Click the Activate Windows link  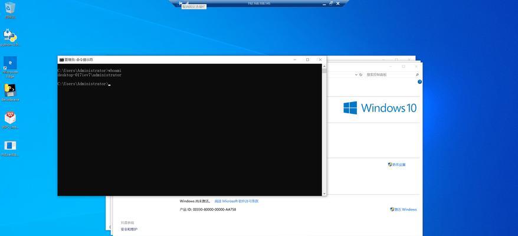coord(404,209)
